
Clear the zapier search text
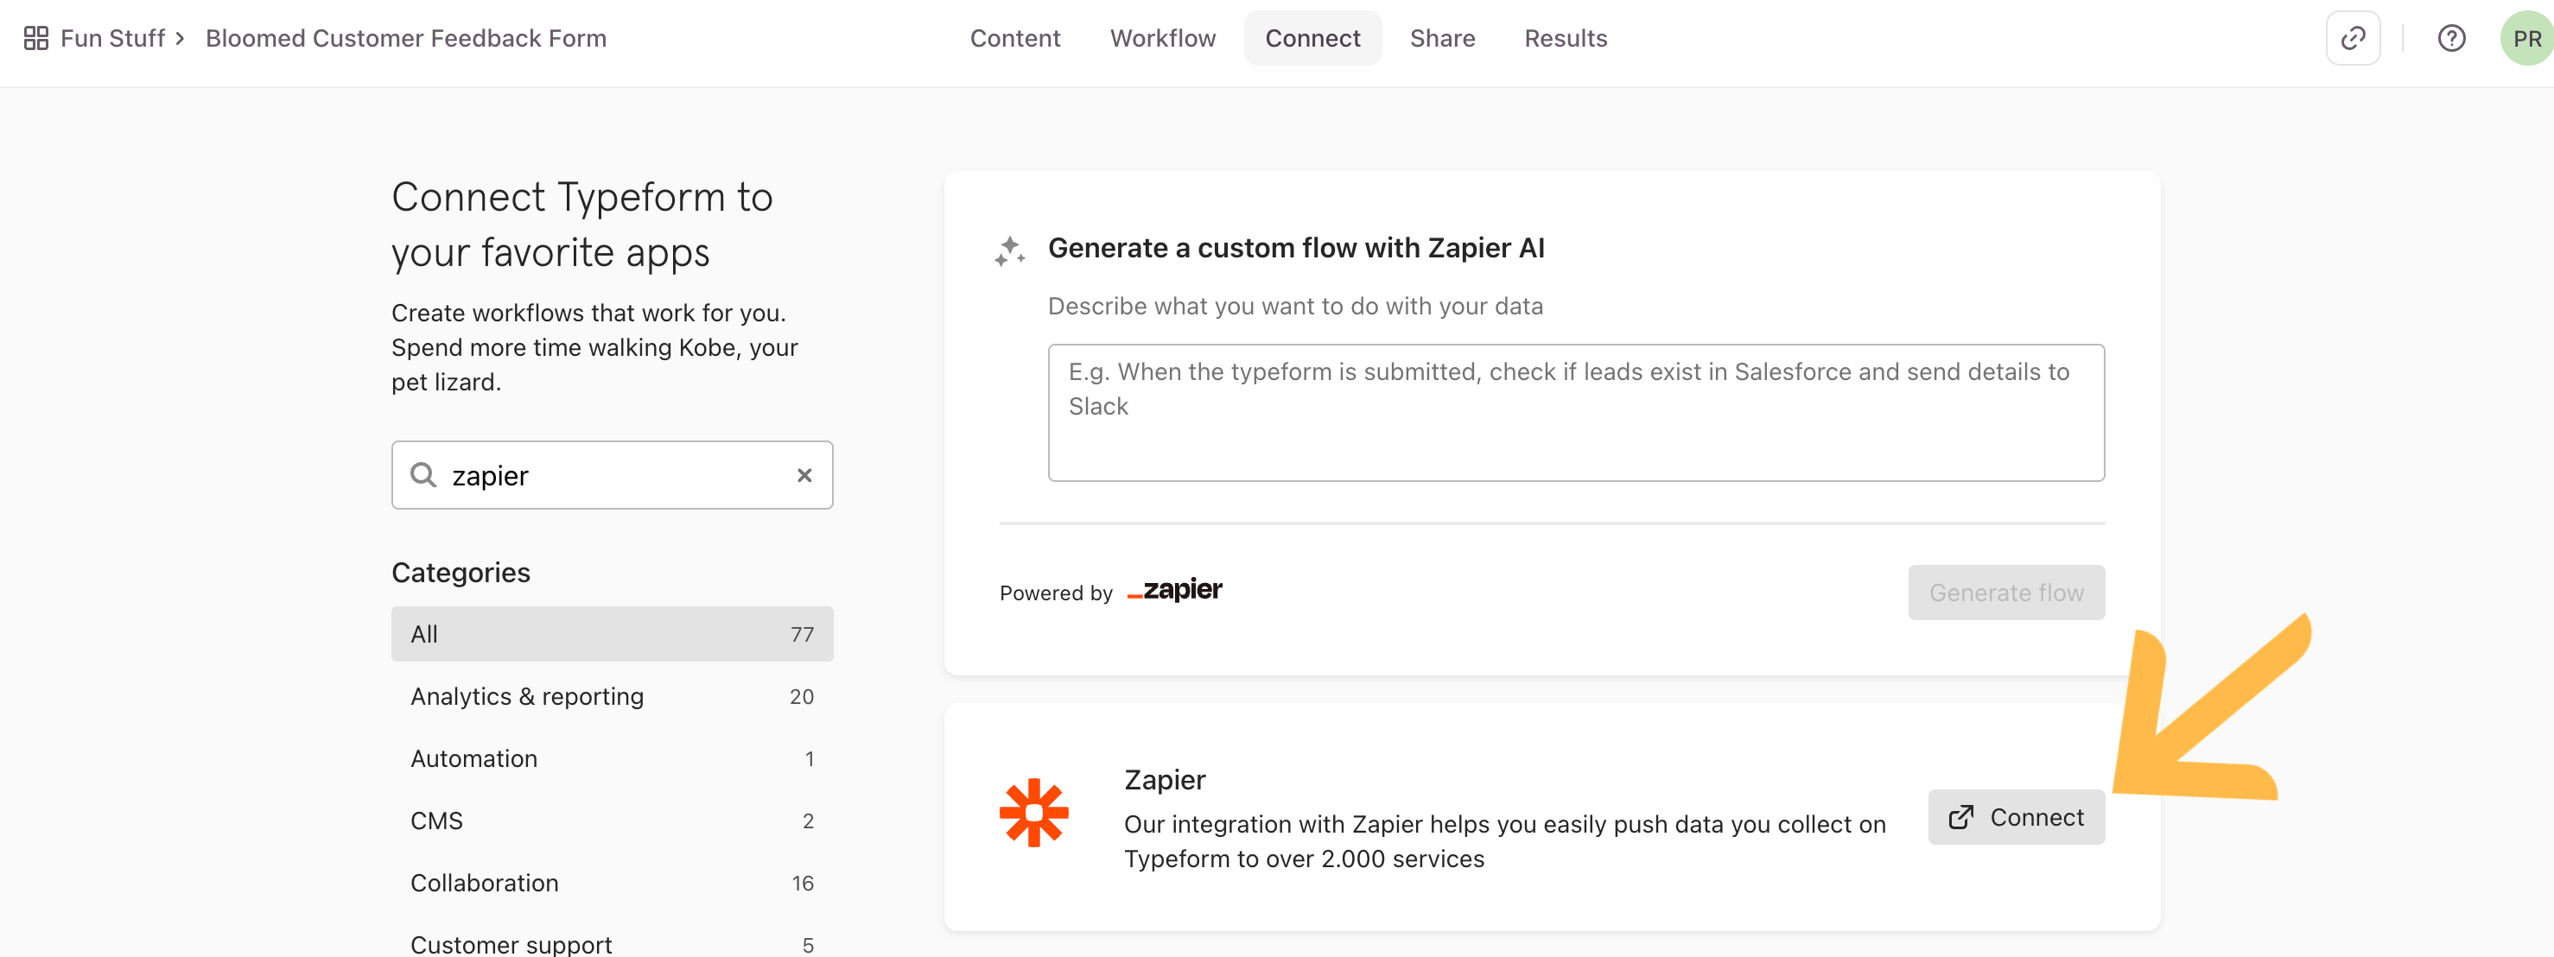[x=804, y=476]
